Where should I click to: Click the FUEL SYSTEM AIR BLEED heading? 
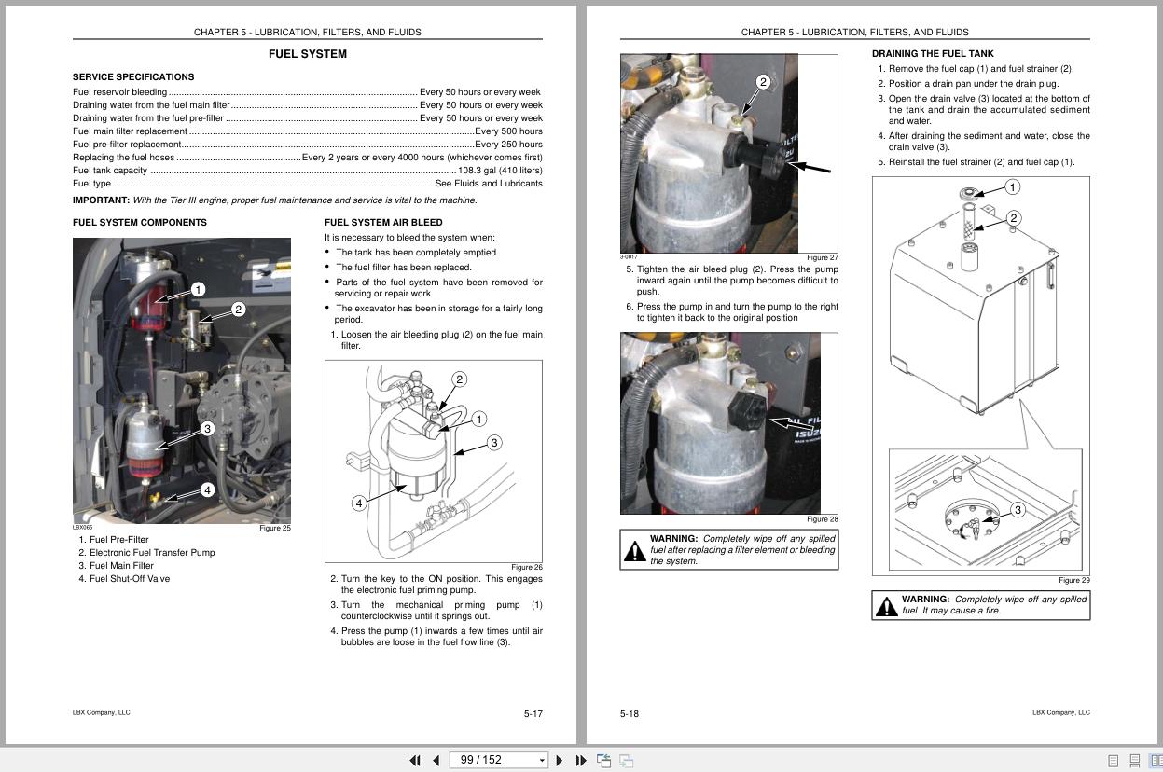(383, 223)
